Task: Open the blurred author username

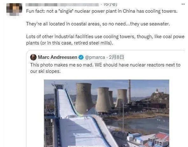Action: click(62, 5)
